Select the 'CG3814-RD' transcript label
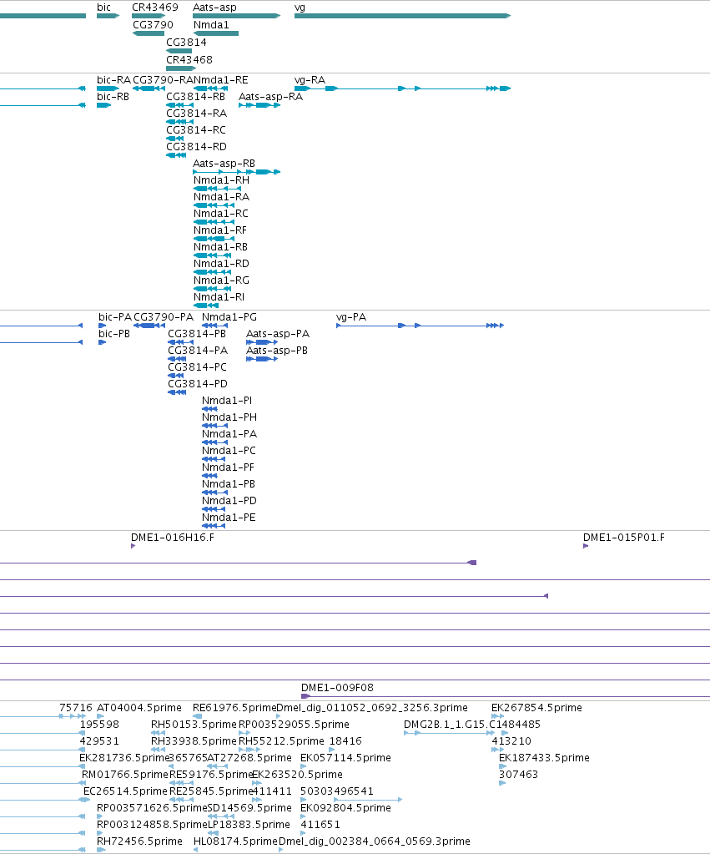 point(196,147)
